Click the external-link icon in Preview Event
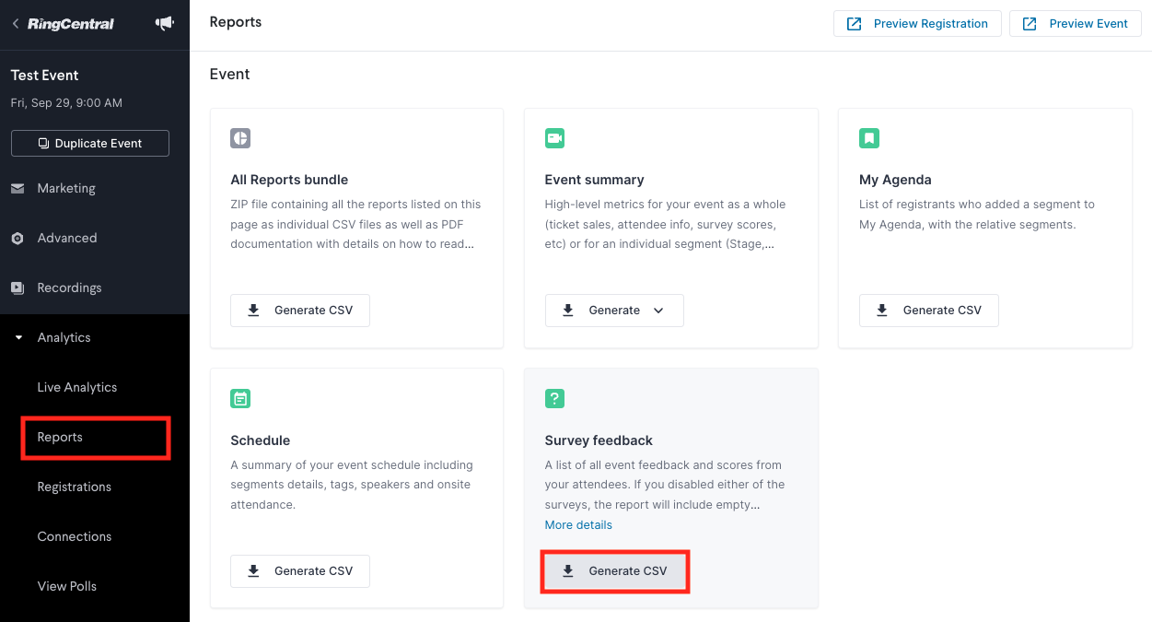 tap(1030, 24)
